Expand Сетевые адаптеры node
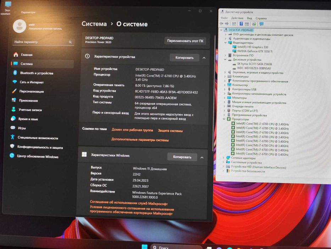Viewport: 331px width, 249px height. point(224,158)
